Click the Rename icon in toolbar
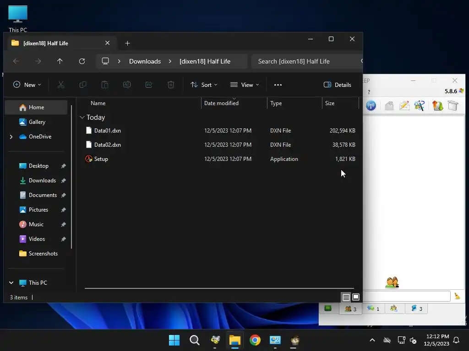The image size is (469, 351). pos(127,85)
